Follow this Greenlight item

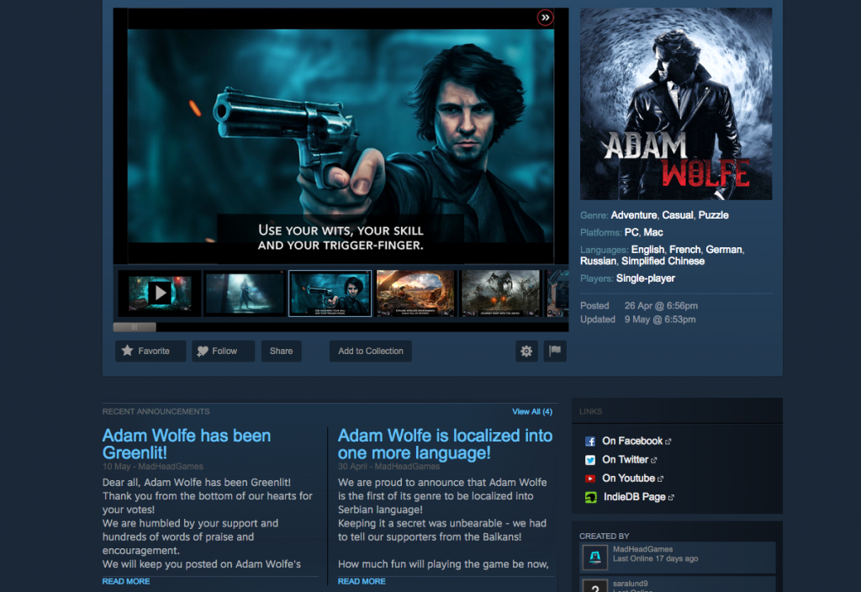click(223, 351)
